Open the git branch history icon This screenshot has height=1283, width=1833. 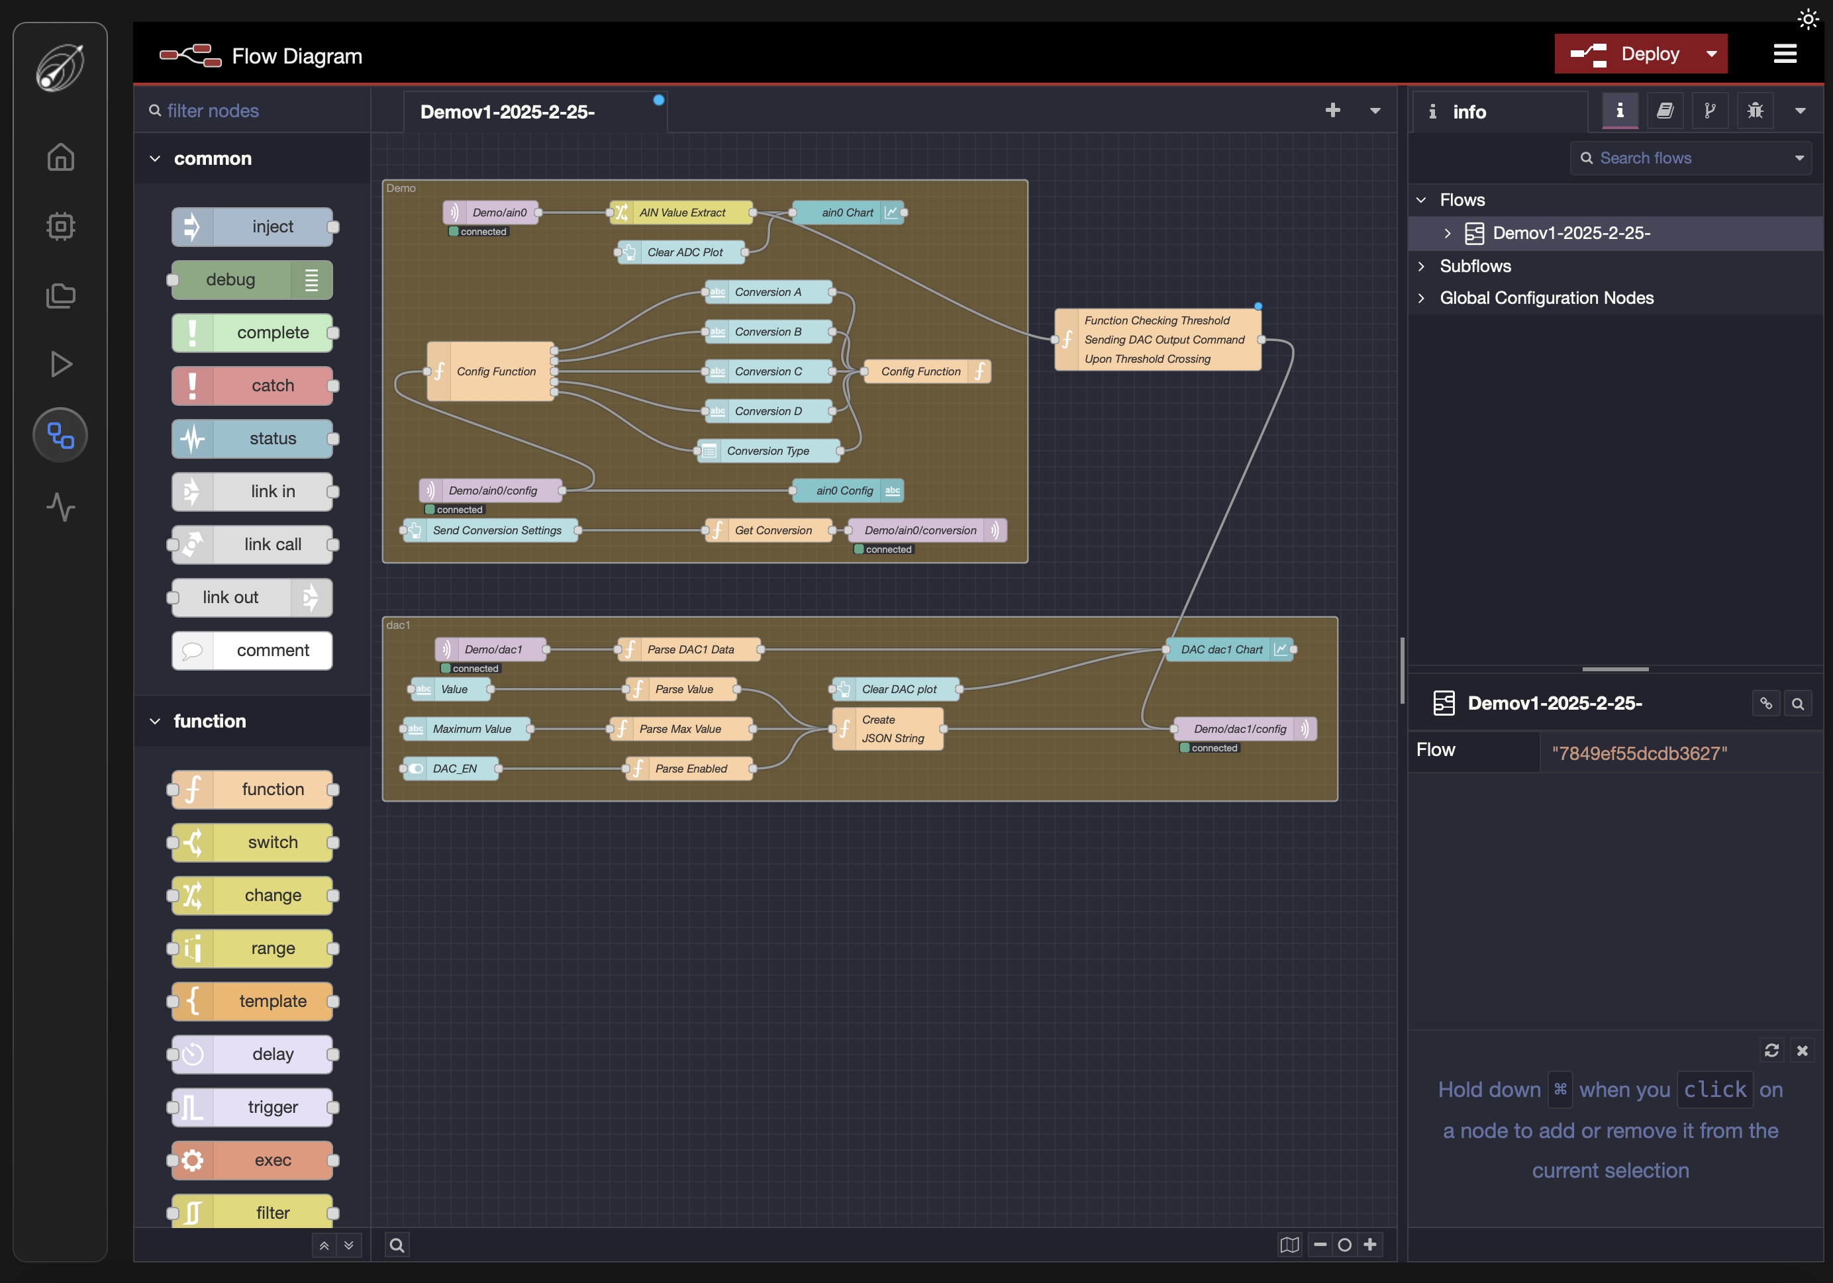tap(1709, 111)
